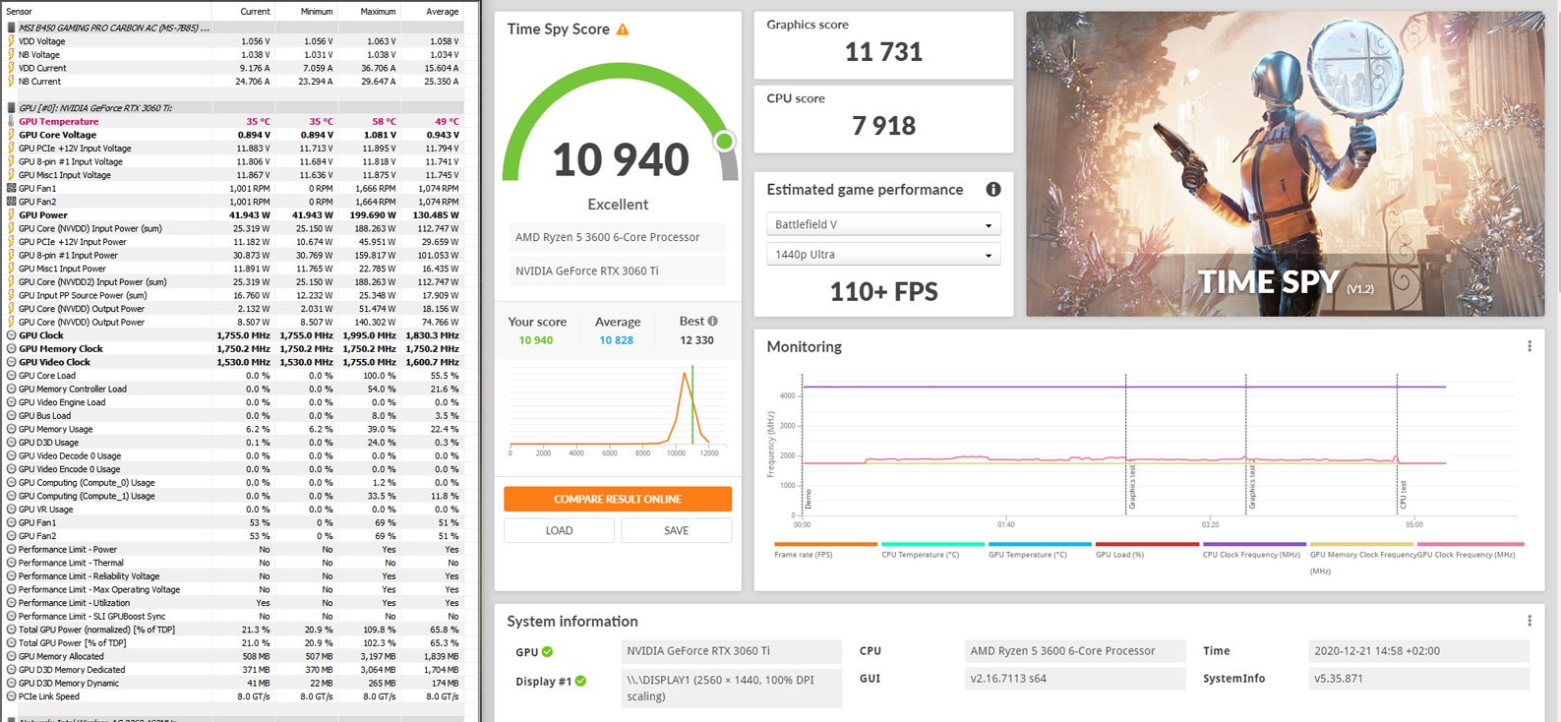Click the score distribution chart peak
This screenshot has height=722, width=1561.
(685, 374)
